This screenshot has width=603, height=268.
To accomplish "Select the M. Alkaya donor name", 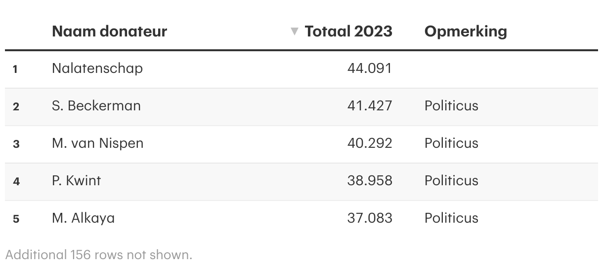I will tap(84, 218).
